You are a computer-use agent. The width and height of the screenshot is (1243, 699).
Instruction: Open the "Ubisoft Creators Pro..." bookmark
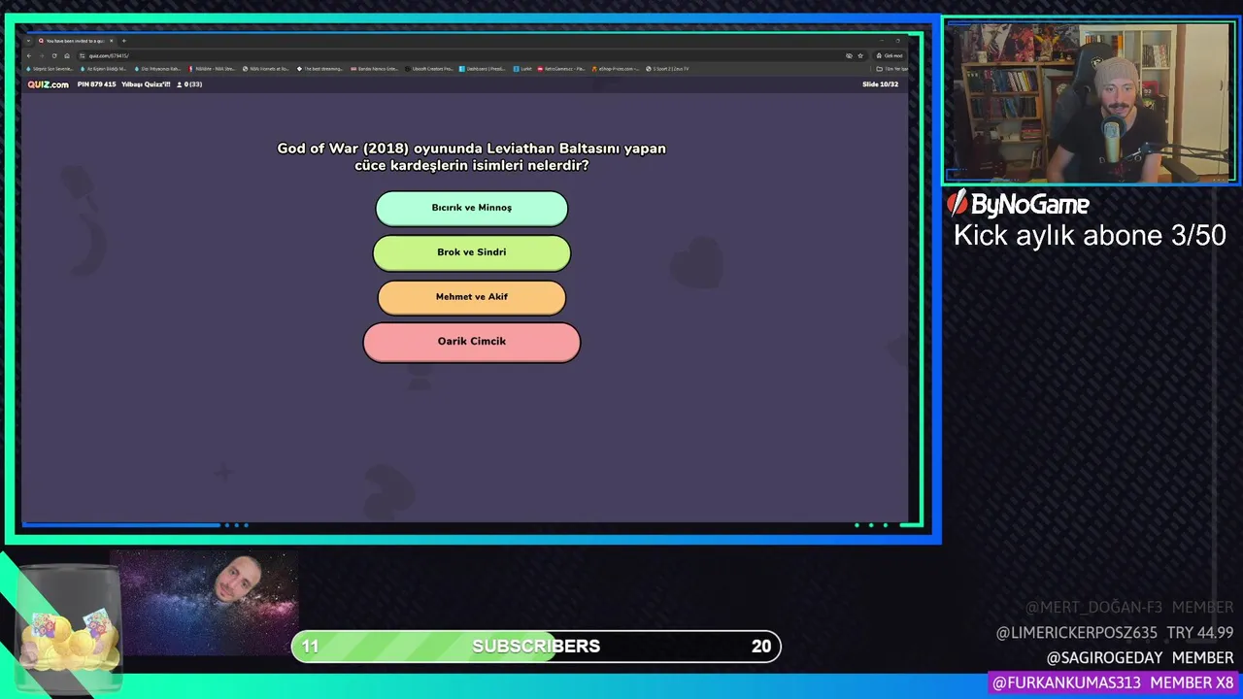click(x=429, y=69)
